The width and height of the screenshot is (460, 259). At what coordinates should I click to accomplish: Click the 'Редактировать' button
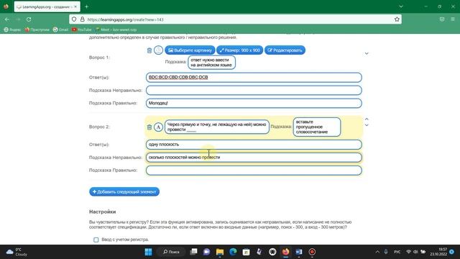(x=285, y=50)
